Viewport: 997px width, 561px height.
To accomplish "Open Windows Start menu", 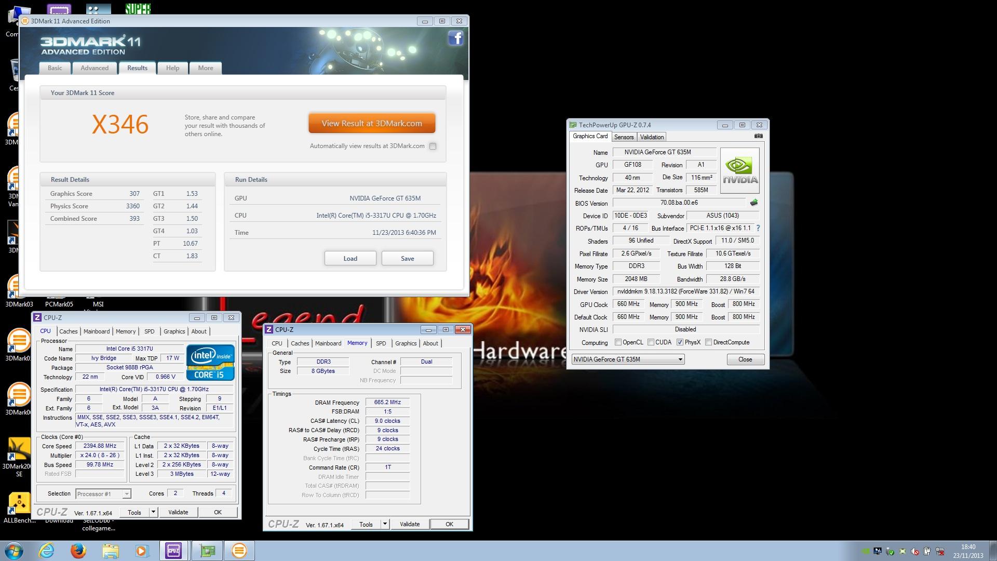I will coord(14,551).
